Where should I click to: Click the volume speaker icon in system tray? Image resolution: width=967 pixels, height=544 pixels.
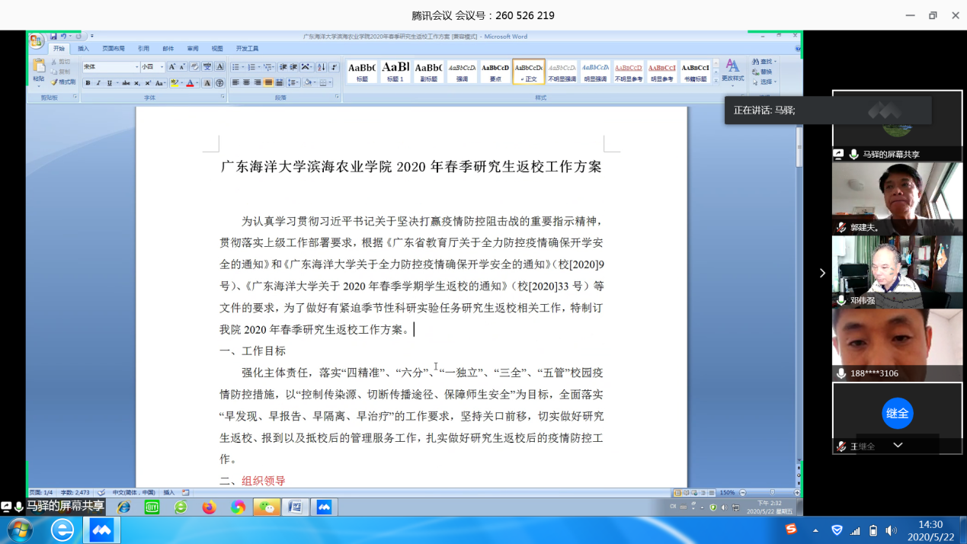pos(891,530)
